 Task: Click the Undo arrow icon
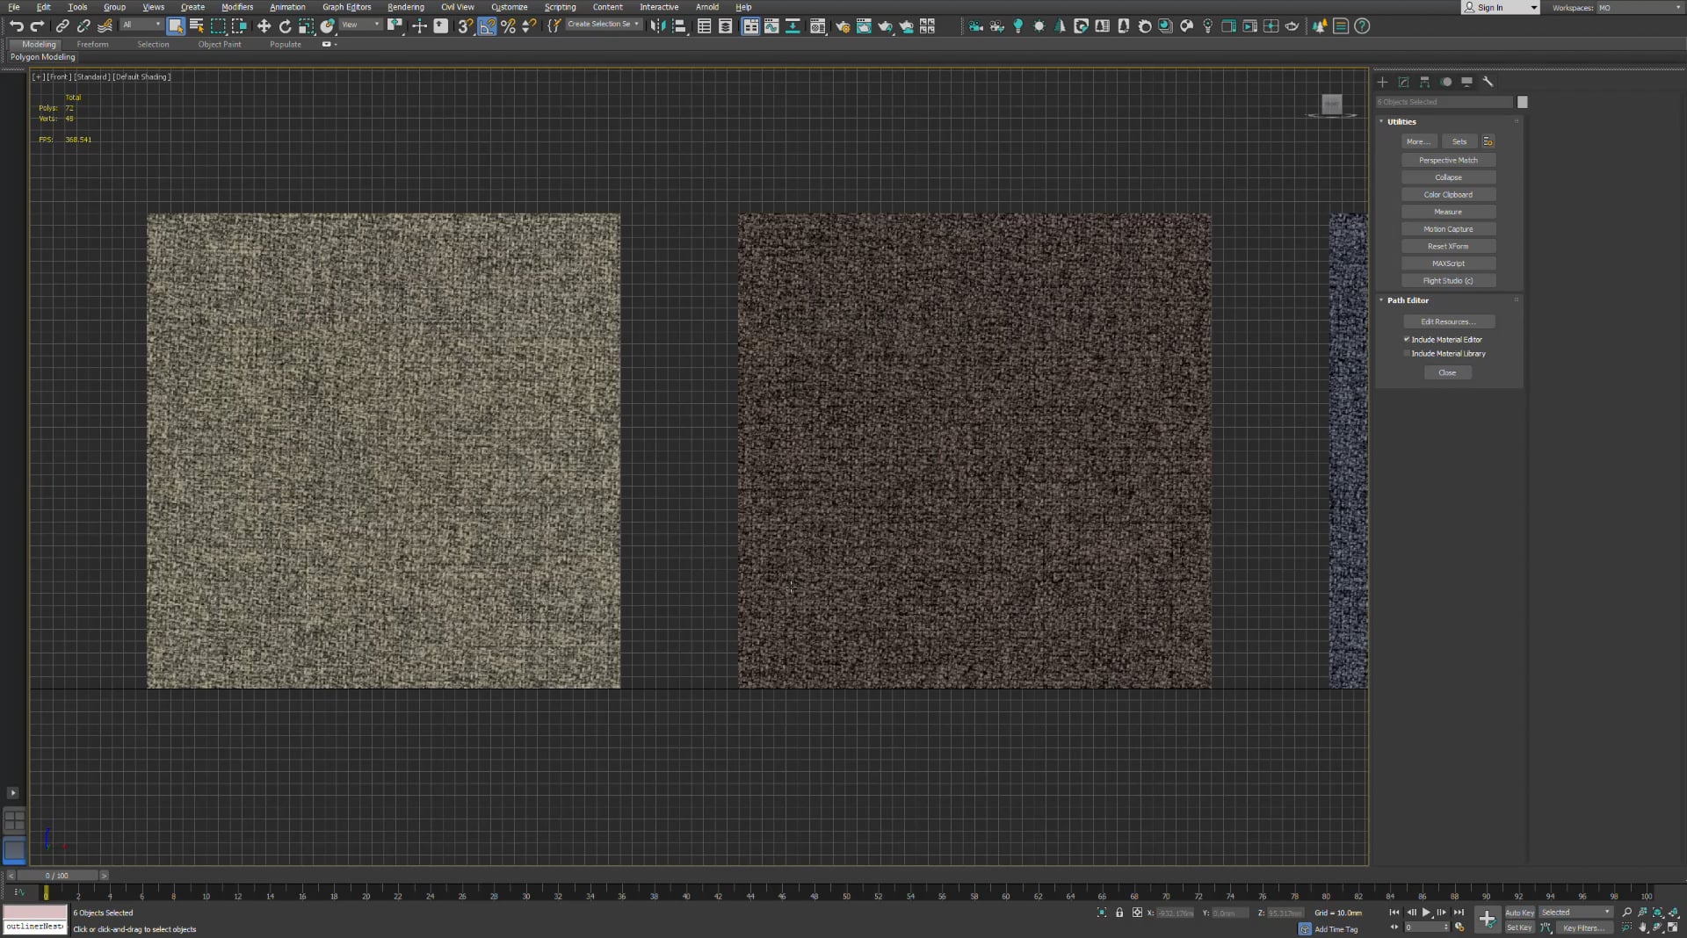tap(16, 26)
